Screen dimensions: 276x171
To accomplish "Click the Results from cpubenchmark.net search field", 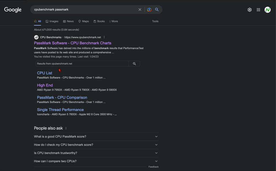I will click(x=82, y=64).
